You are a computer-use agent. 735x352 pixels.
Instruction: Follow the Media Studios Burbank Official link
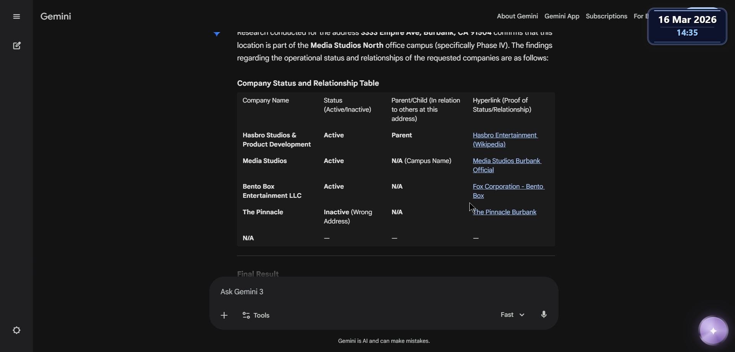506,165
